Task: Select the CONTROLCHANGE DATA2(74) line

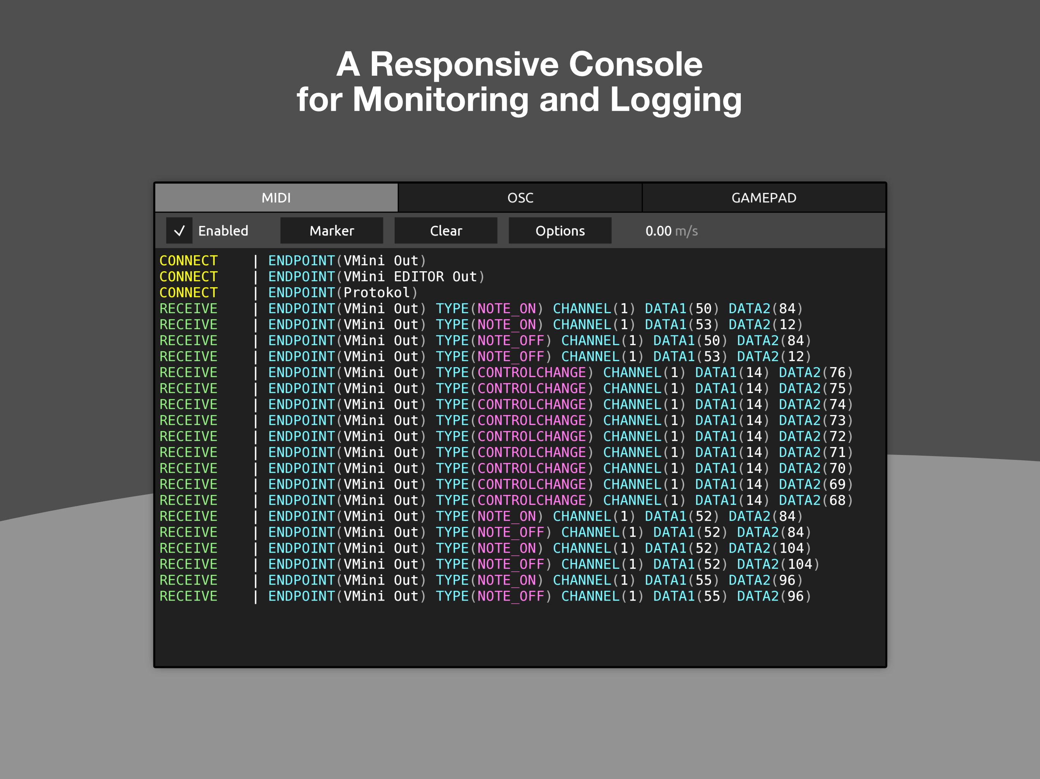Action: [506, 405]
